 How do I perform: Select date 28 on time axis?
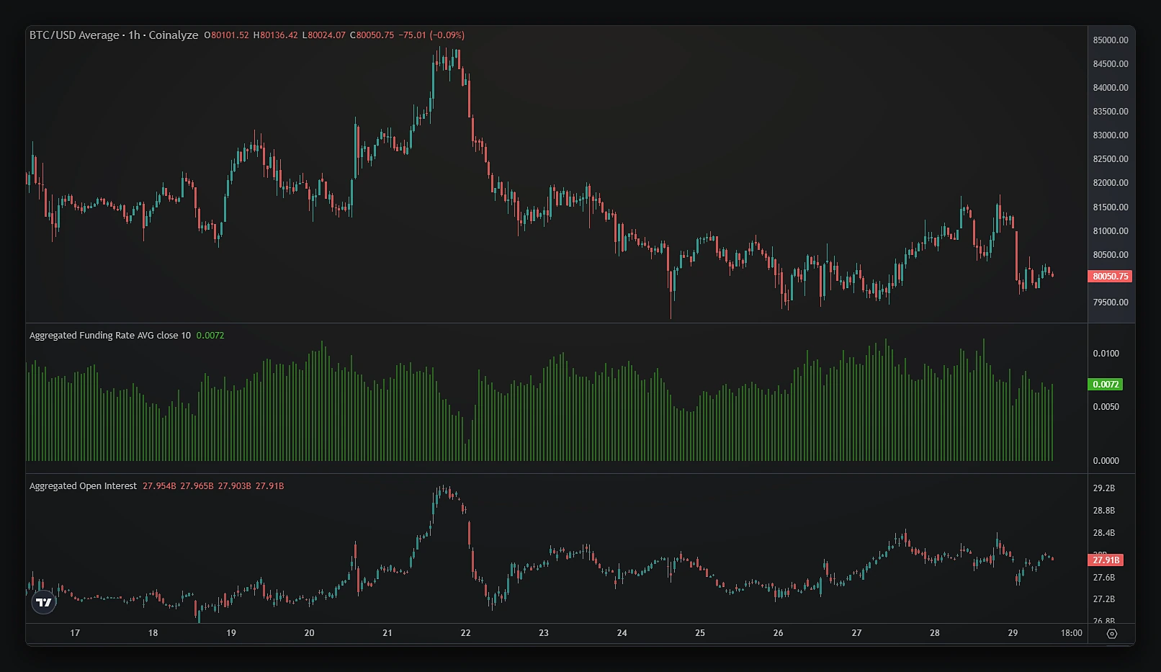pyautogui.click(x=935, y=633)
